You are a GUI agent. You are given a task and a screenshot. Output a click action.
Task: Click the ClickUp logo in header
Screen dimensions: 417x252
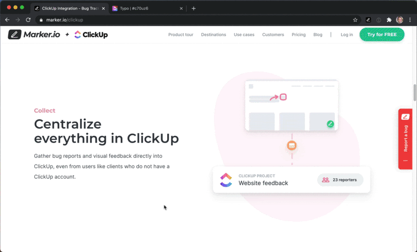pos(91,35)
